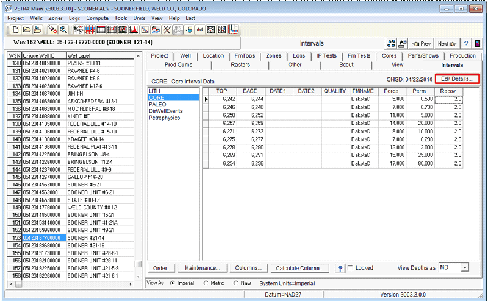488x302 pixels.
Task: Select PALEO in the interval list
Action: 157,104
